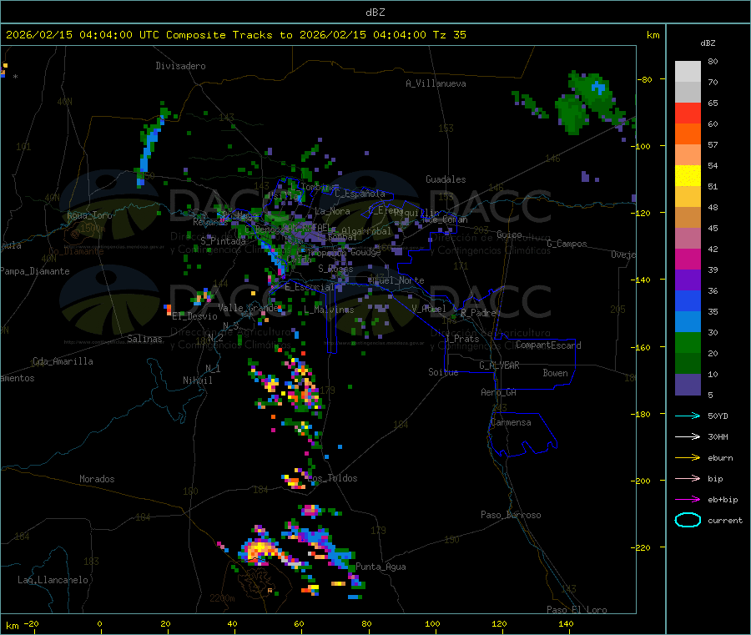The width and height of the screenshot is (751, 635).
Task: Click the eburn yellow arrow legend icon
Action: pyautogui.click(x=688, y=458)
